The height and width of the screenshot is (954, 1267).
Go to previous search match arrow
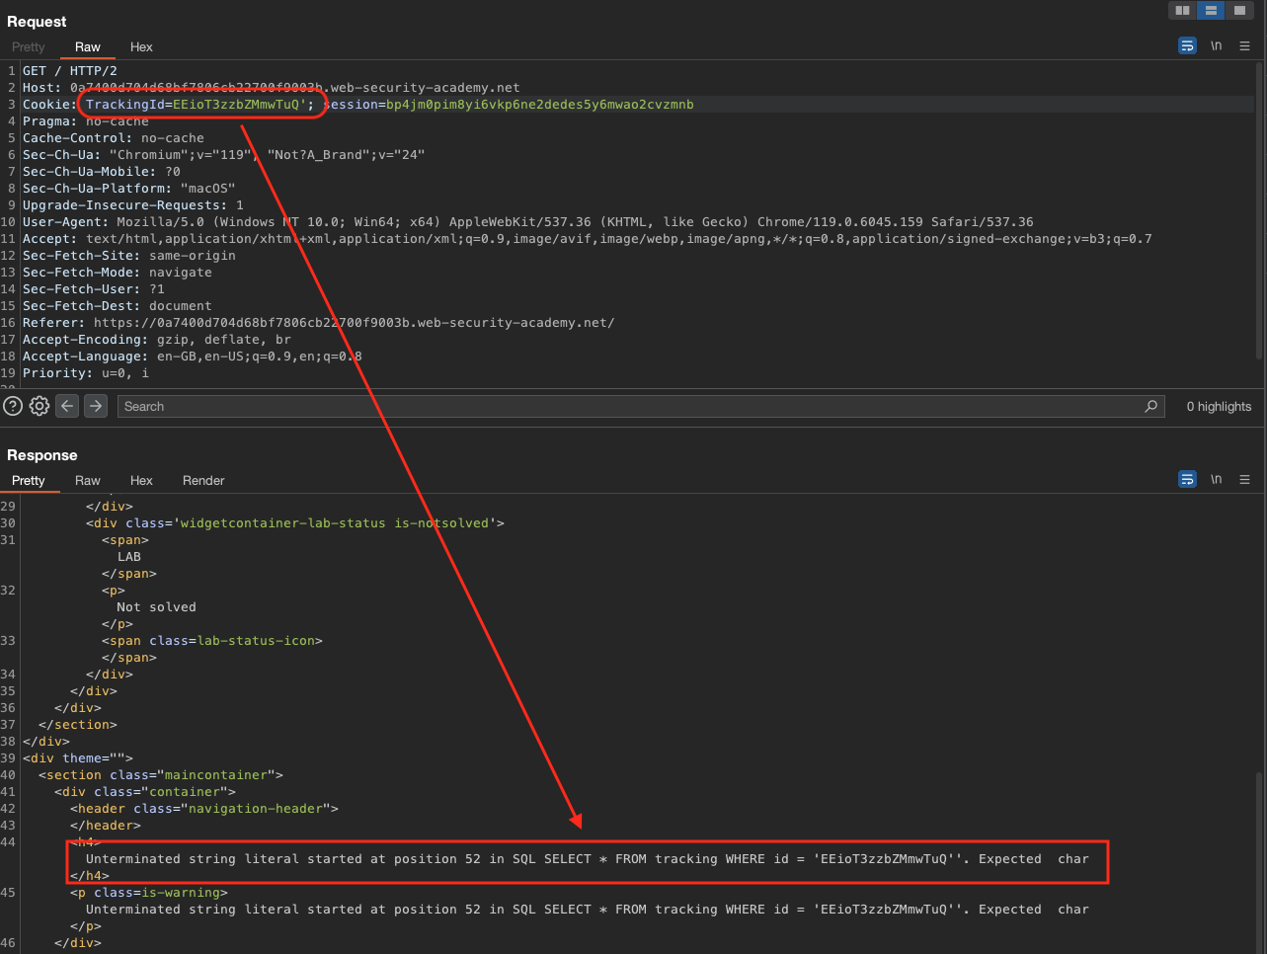click(x=67, y=406)
